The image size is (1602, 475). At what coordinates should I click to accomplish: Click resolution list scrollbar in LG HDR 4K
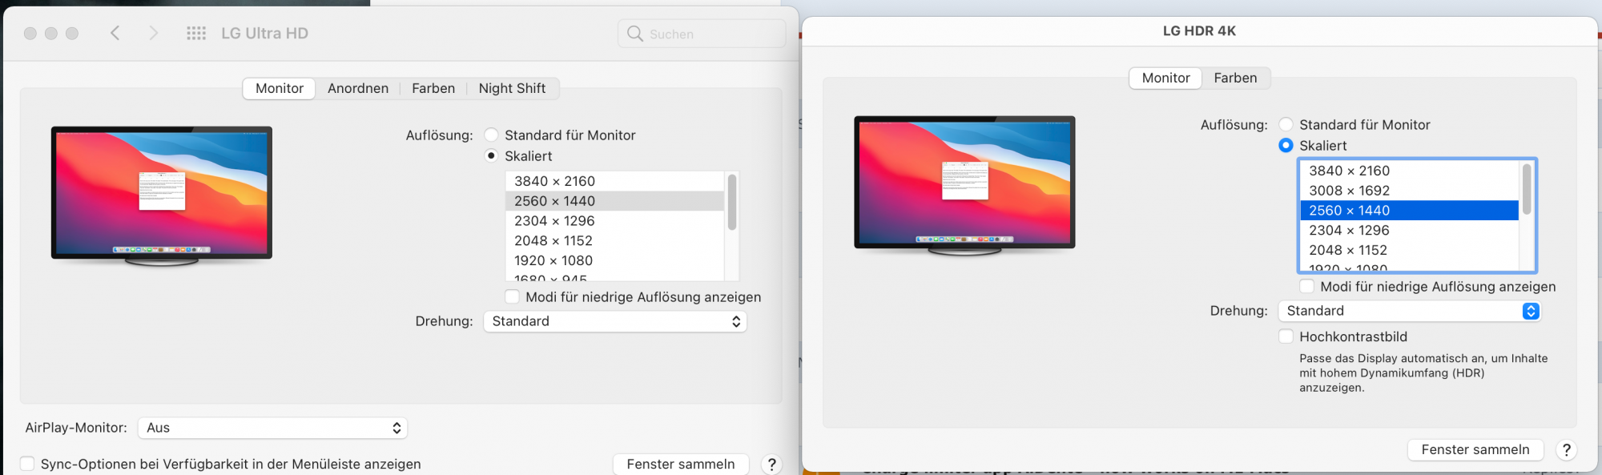[1527, 189]
